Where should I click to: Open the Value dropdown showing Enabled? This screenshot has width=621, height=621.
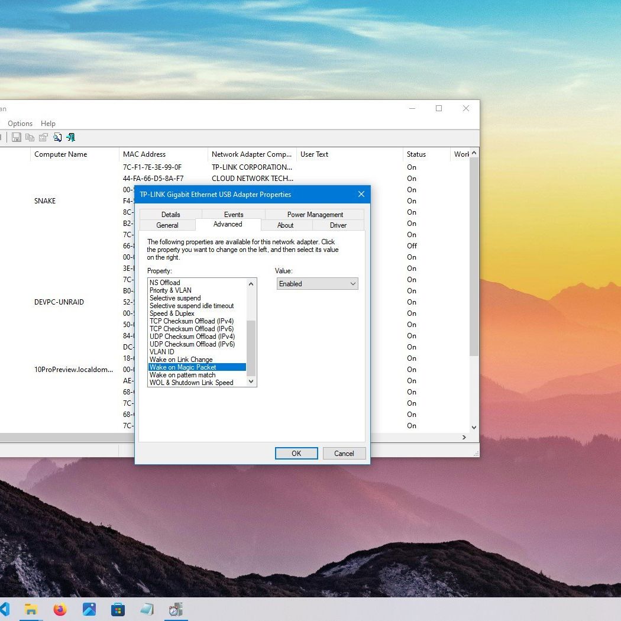(318, 284)
